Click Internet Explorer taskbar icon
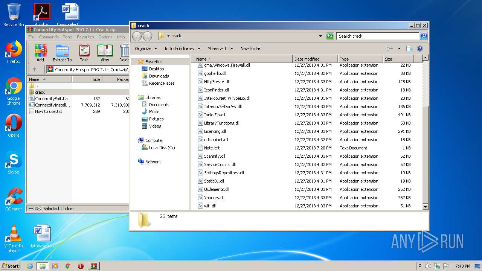Viewport: 482px width, 271px height. [30, 266]
